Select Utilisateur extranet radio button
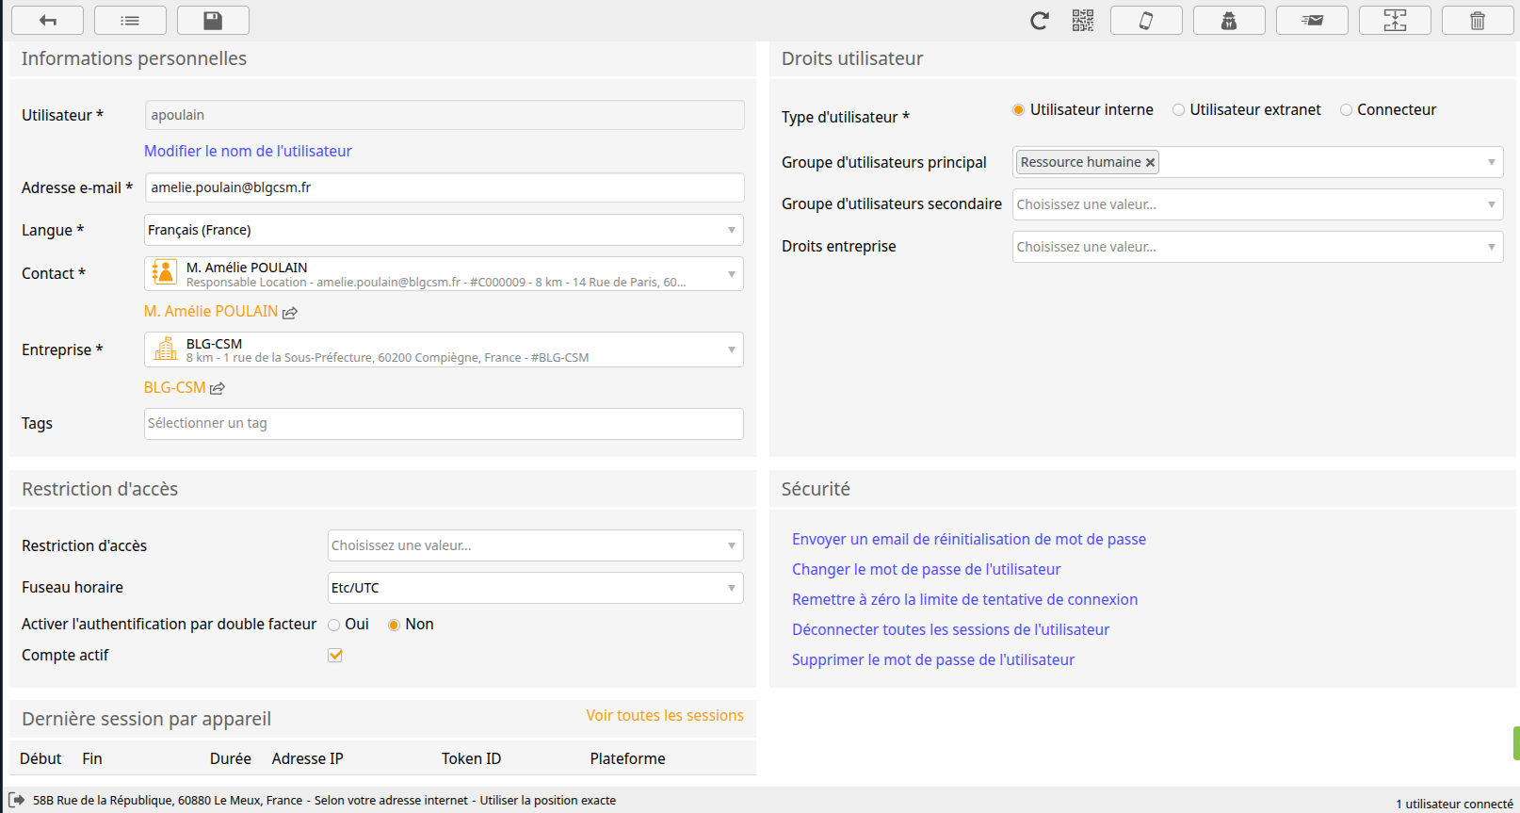The width and height of the screenshot is (1520, 813). (x=1178, y=110)
